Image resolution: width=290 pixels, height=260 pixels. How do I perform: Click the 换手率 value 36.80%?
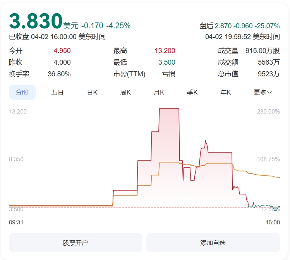click(x=59, y=74)
